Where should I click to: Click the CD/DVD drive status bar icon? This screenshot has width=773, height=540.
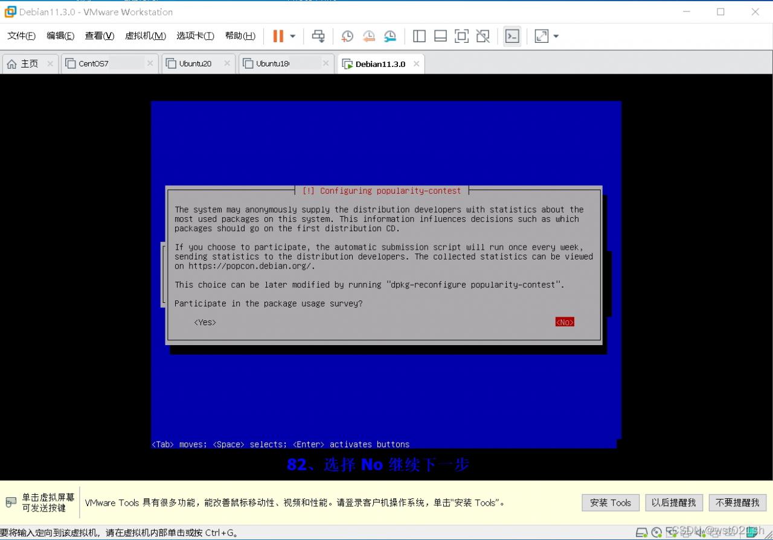(x=656, y=532)
